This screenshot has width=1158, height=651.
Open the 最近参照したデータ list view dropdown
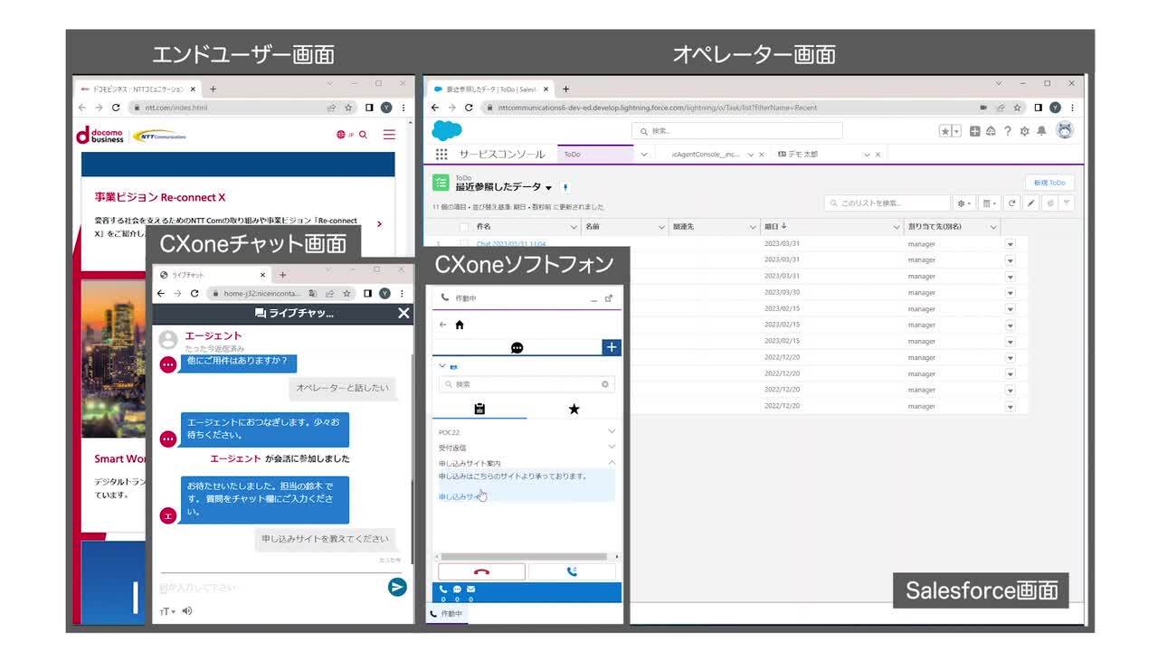[x=548, y=188]
